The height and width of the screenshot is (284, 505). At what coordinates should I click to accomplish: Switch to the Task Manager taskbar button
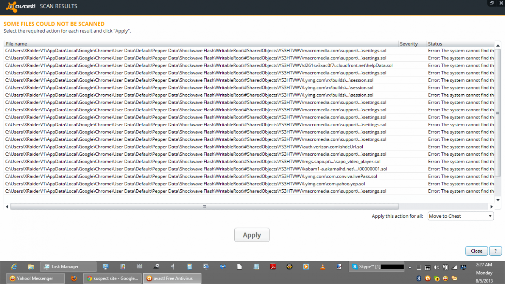68,267
